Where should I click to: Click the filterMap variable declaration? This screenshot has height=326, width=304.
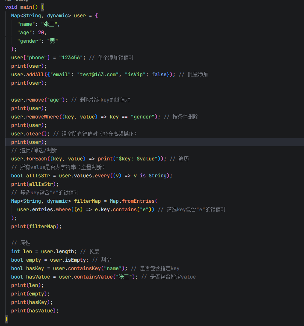(87, 201)
